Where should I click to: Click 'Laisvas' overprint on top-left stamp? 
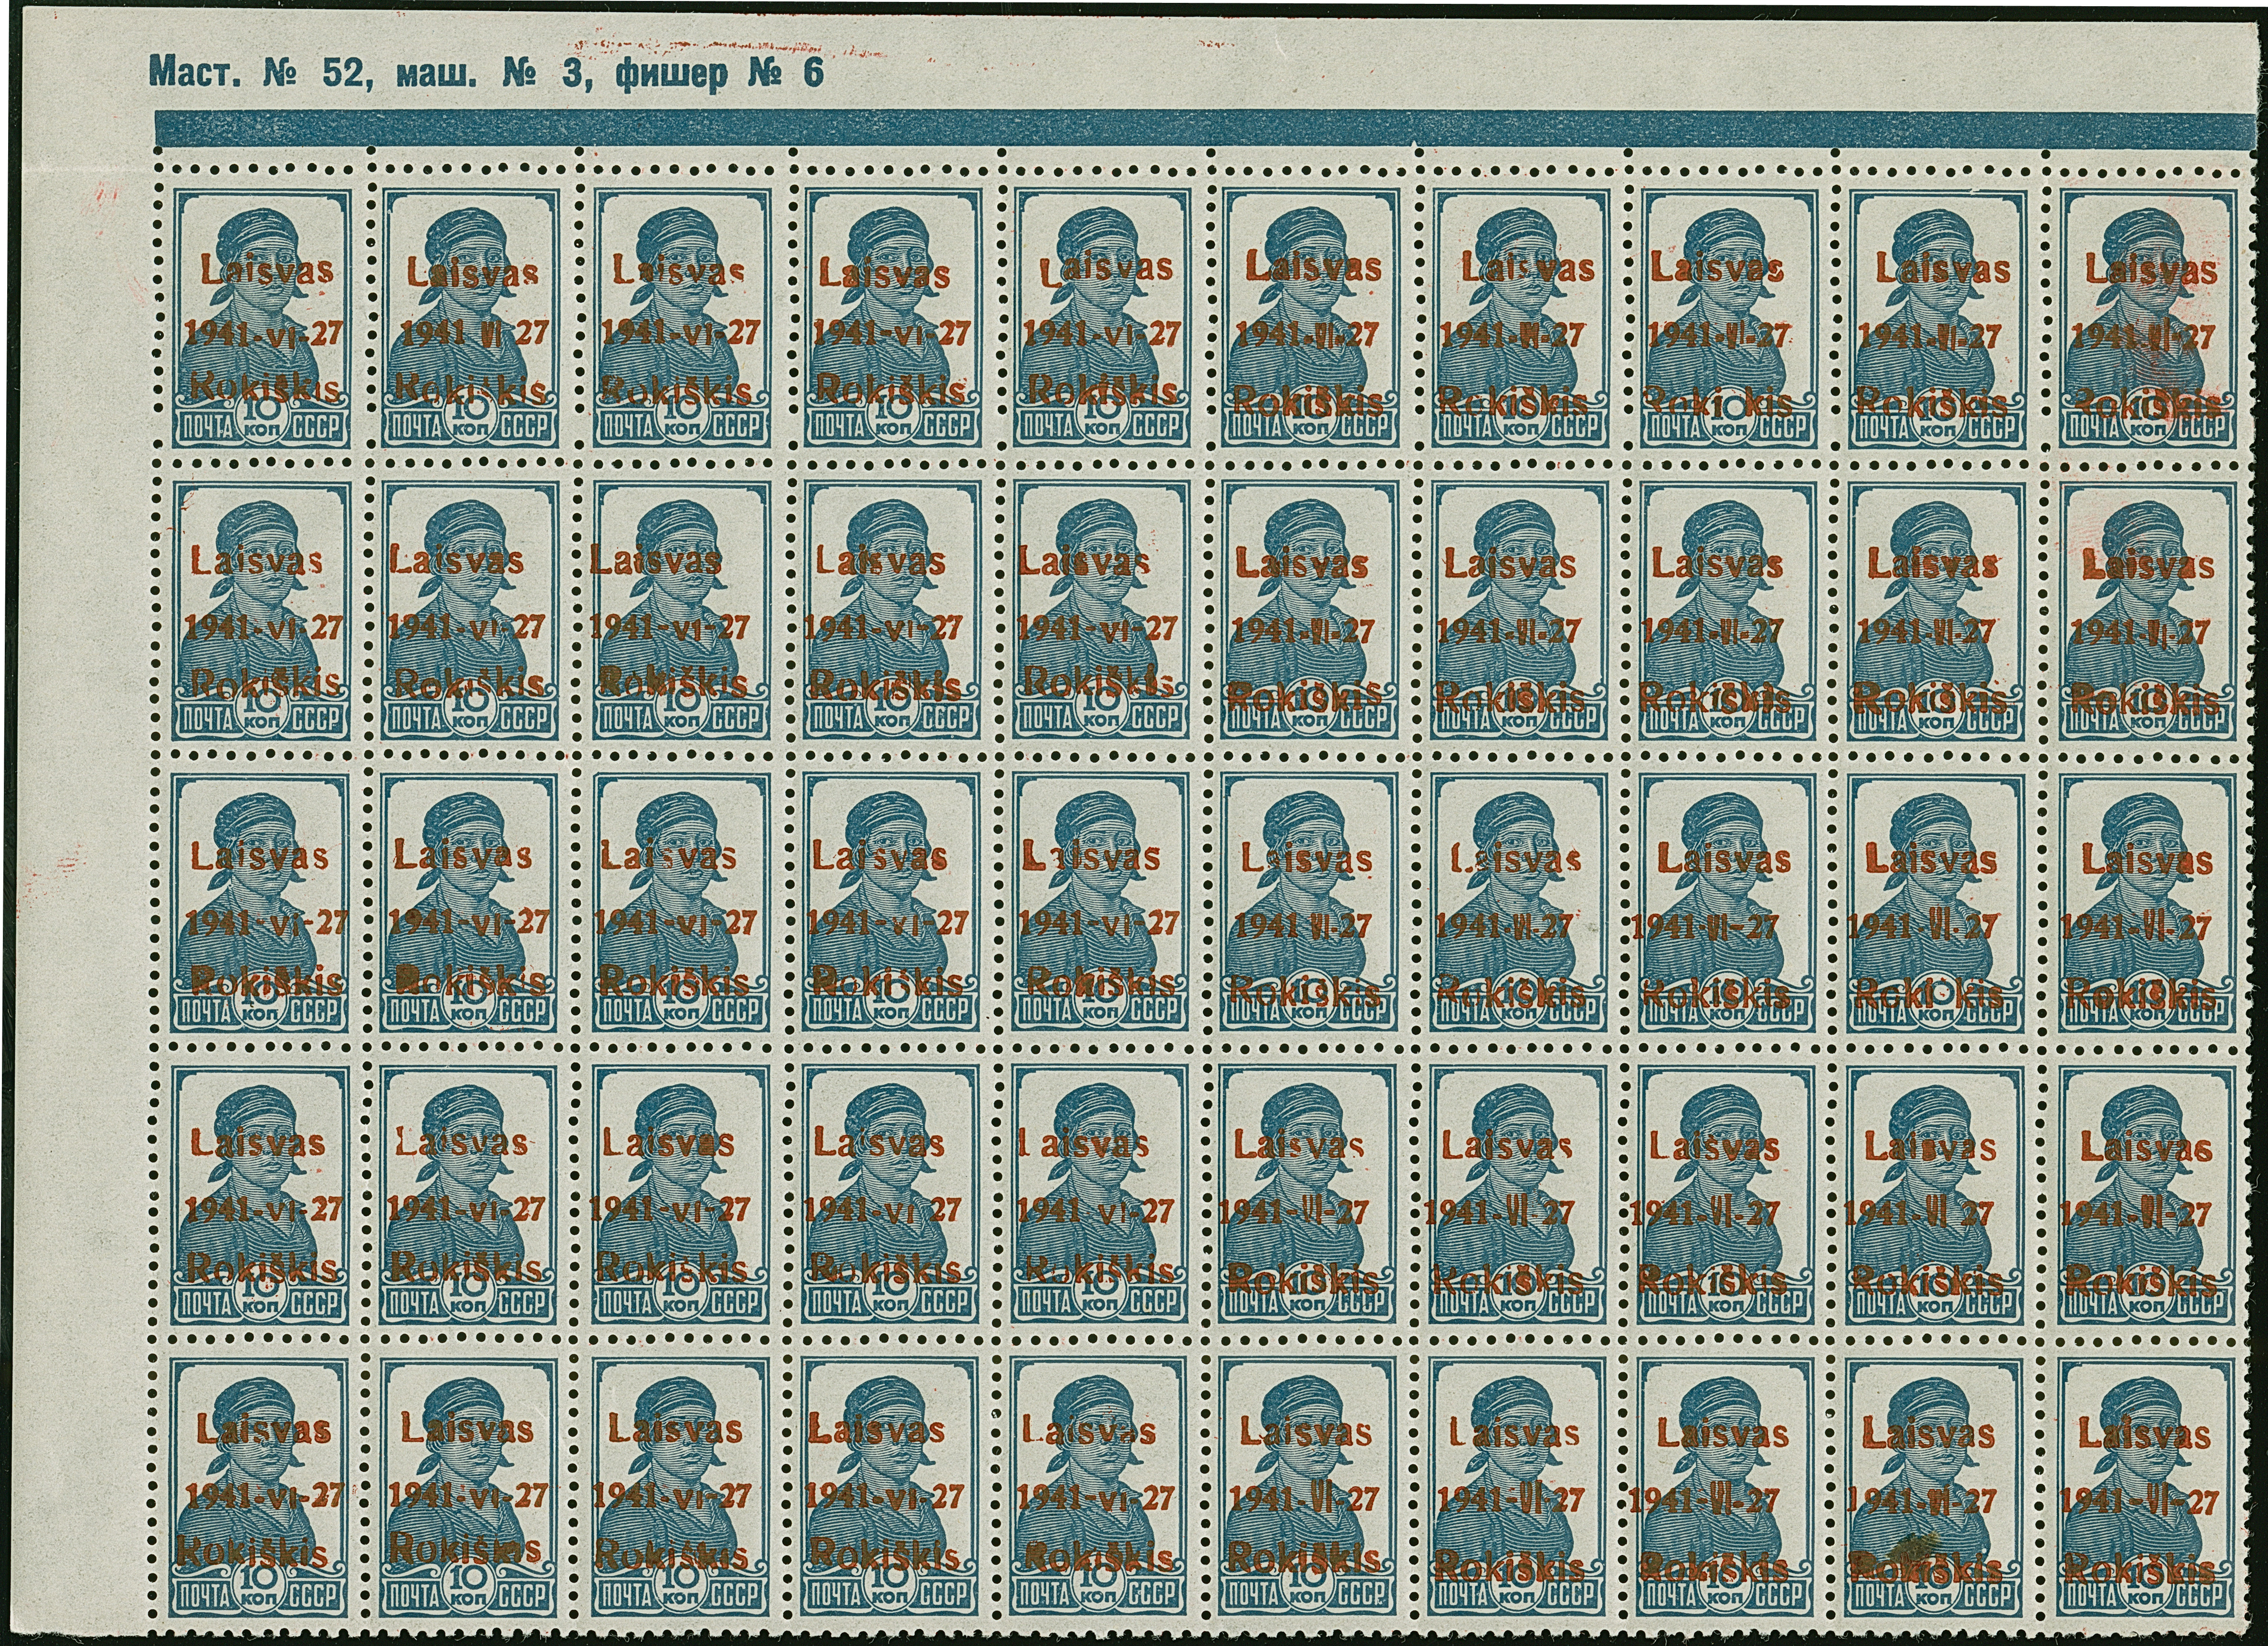click(x=268, y=270)
